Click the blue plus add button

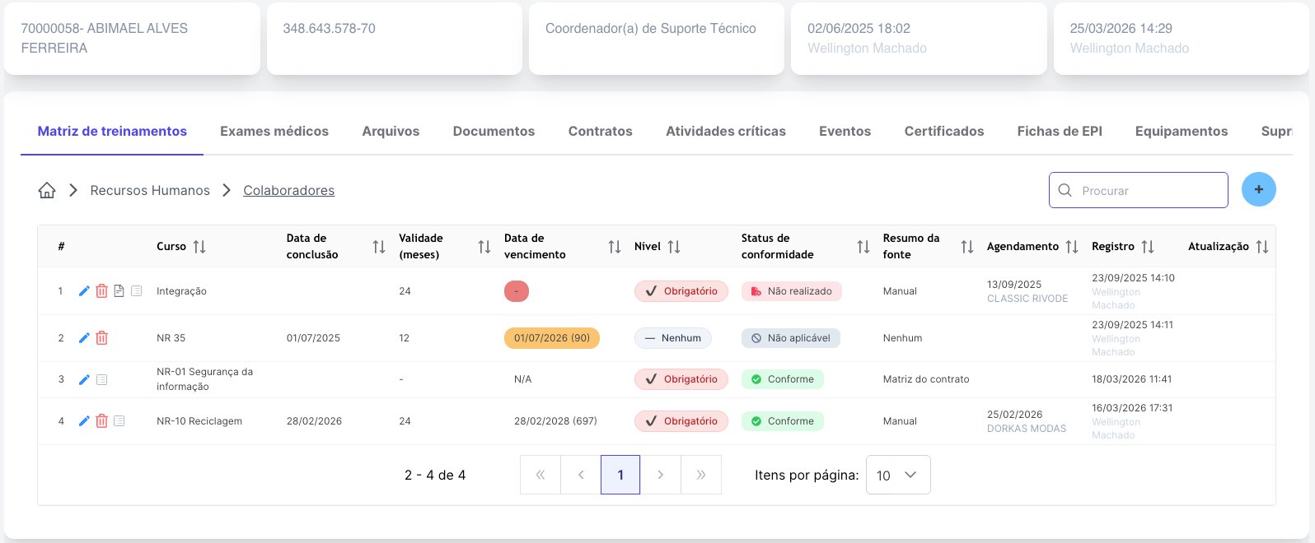[1259, 190]
